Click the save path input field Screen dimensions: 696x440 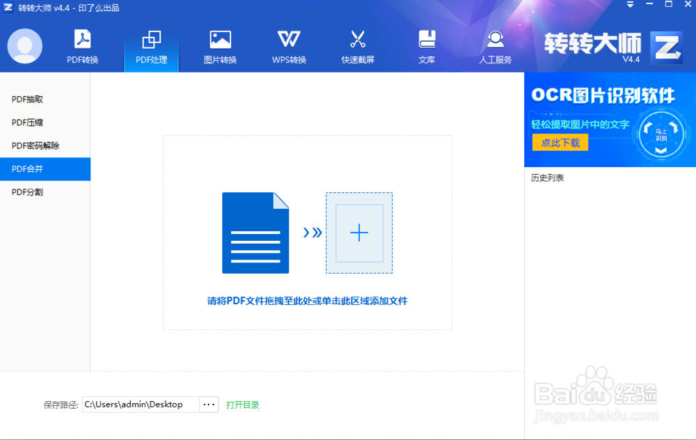point(141,404)
